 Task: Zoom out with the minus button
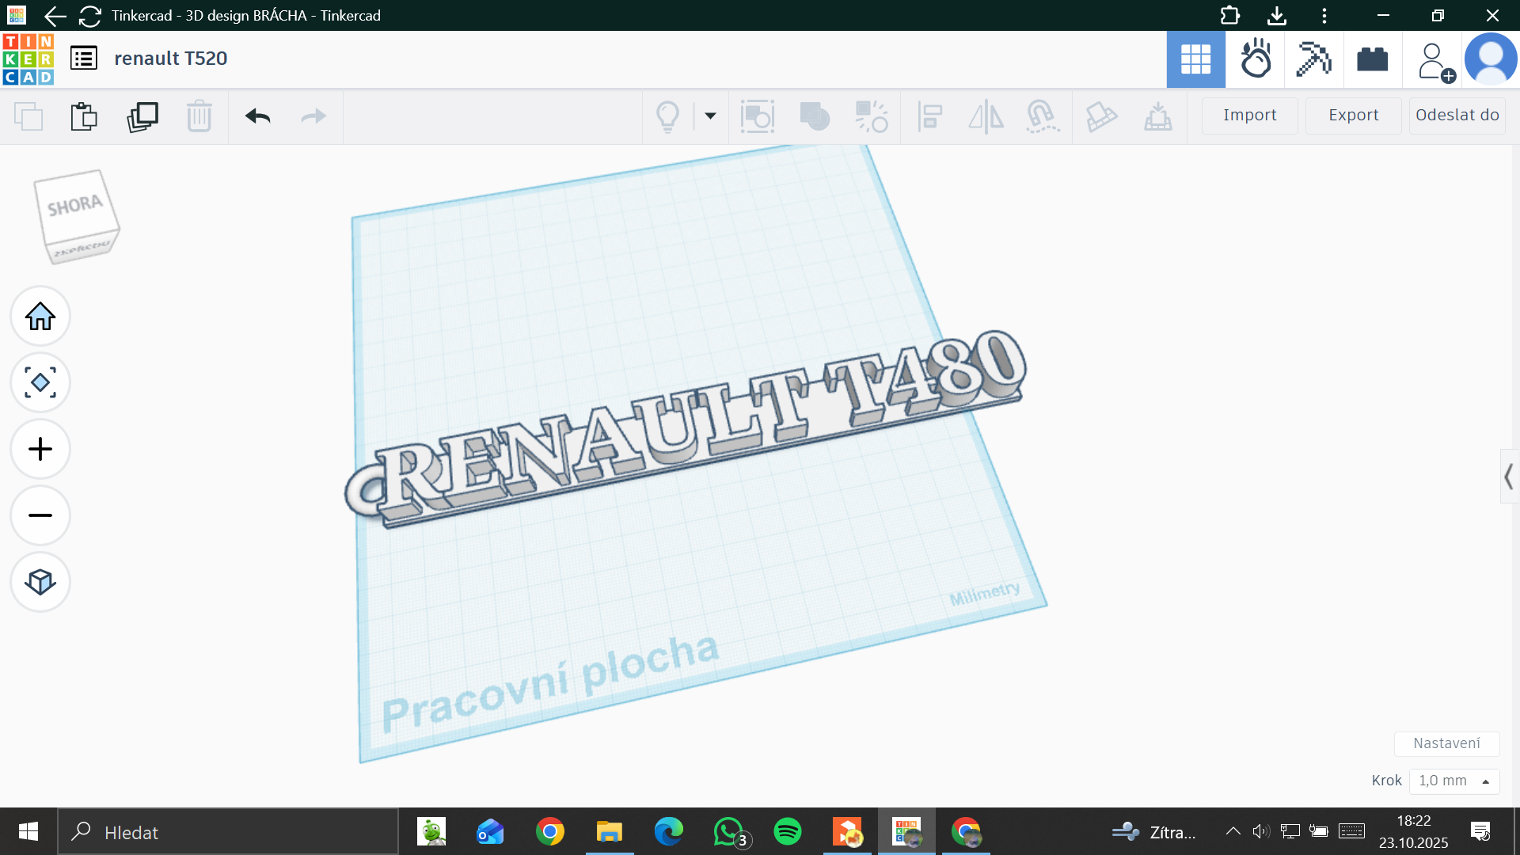(x=40, y=515)
